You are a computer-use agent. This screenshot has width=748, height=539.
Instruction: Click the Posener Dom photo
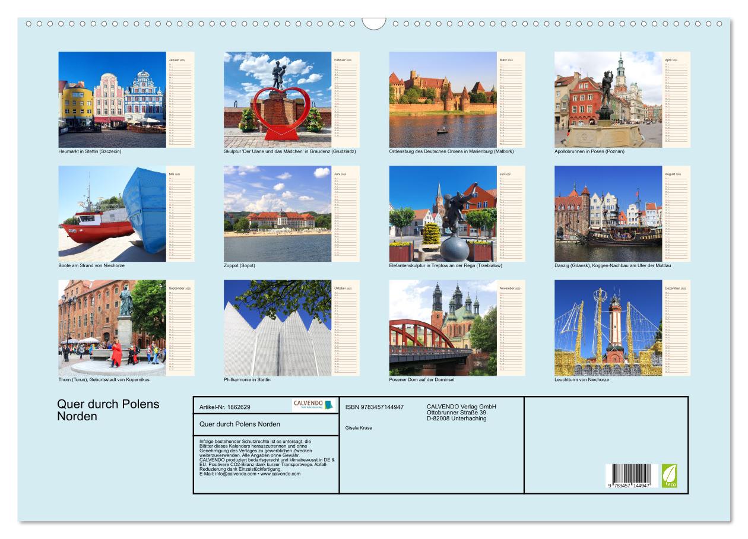[x=443, y=328]
